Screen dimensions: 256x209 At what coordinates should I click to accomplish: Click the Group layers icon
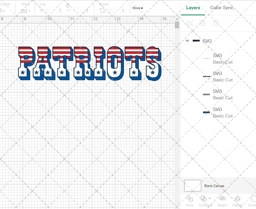[x=190, y=23]
